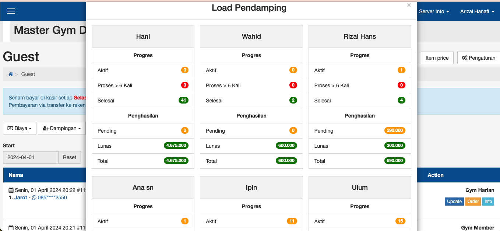
Task: Open the Biaya dropdown
Action: coord(20,128)
